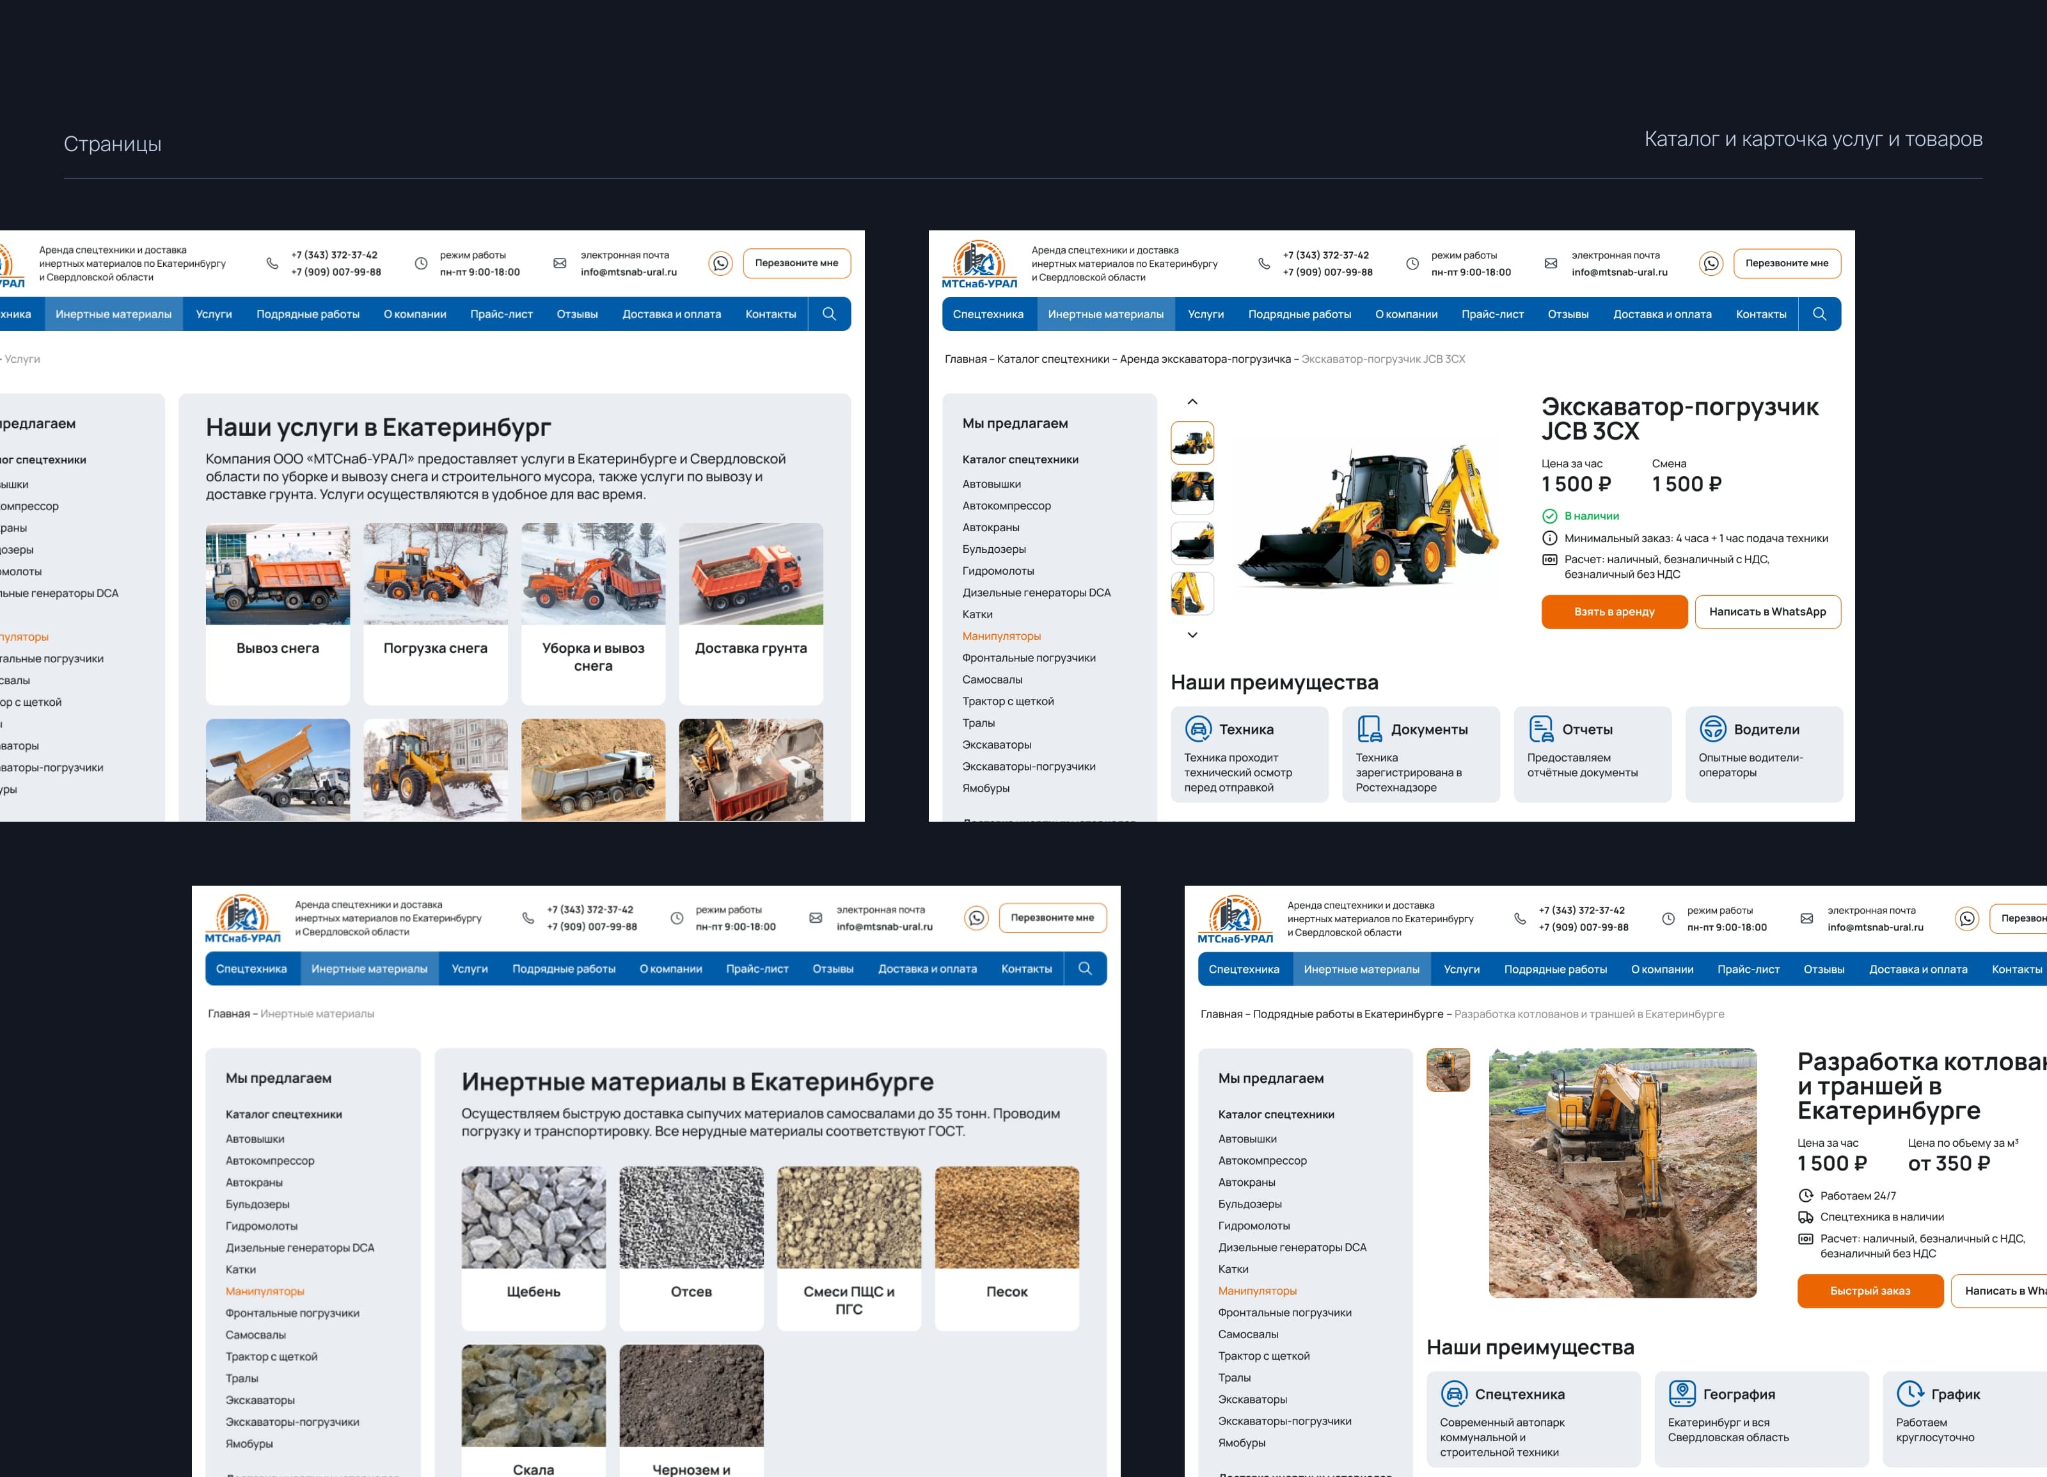
Task: Open the Спецтехника tab in the excavator page navbar
Action: click(x=988, y=314)
